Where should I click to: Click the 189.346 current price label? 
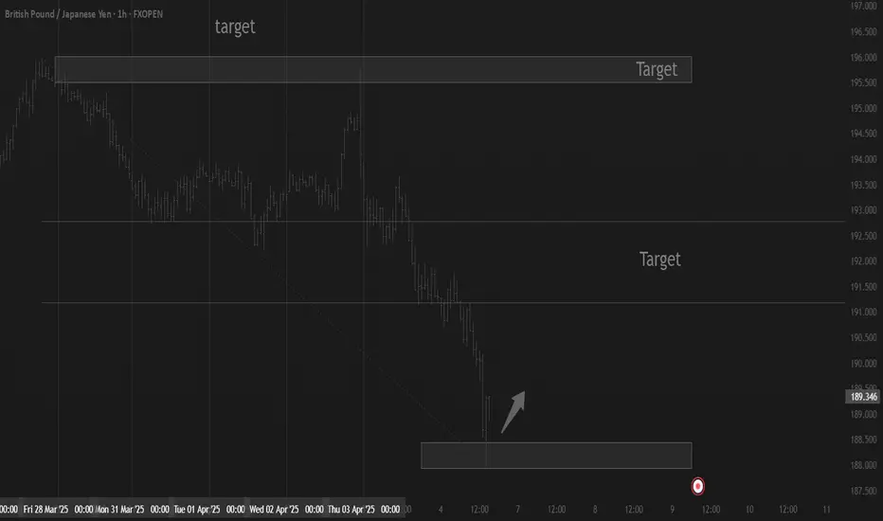[863, 397]
